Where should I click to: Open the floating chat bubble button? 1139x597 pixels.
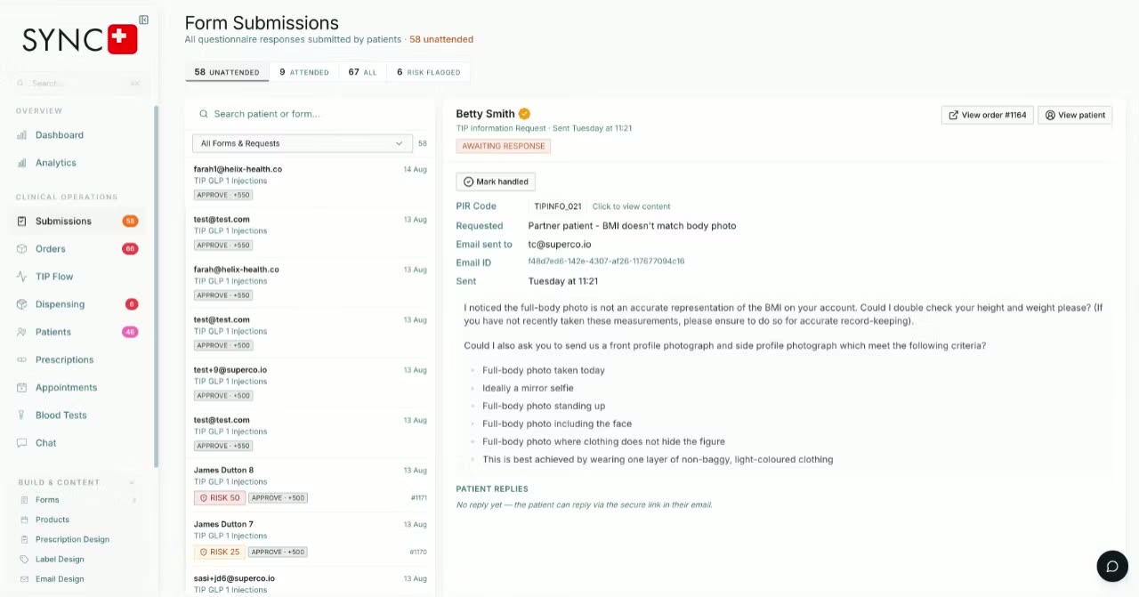tap(1112, 567)
